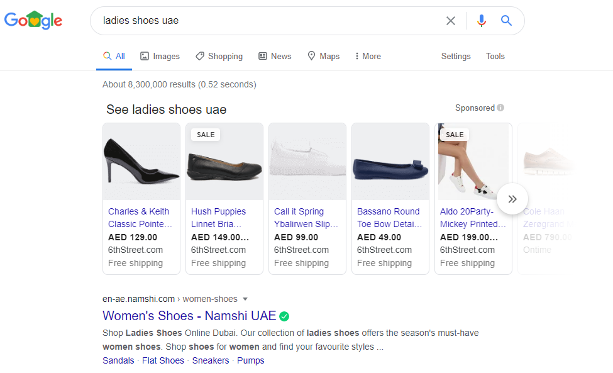Follow the Sneakers sitelink
This screenshot has width=613, height=373.
click(211, 360)
